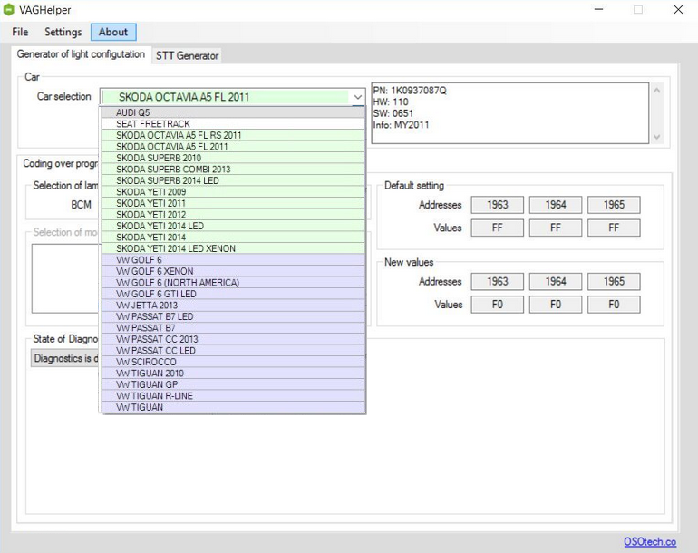
Task: Click second FF value under Default setting
Action: 556,228
